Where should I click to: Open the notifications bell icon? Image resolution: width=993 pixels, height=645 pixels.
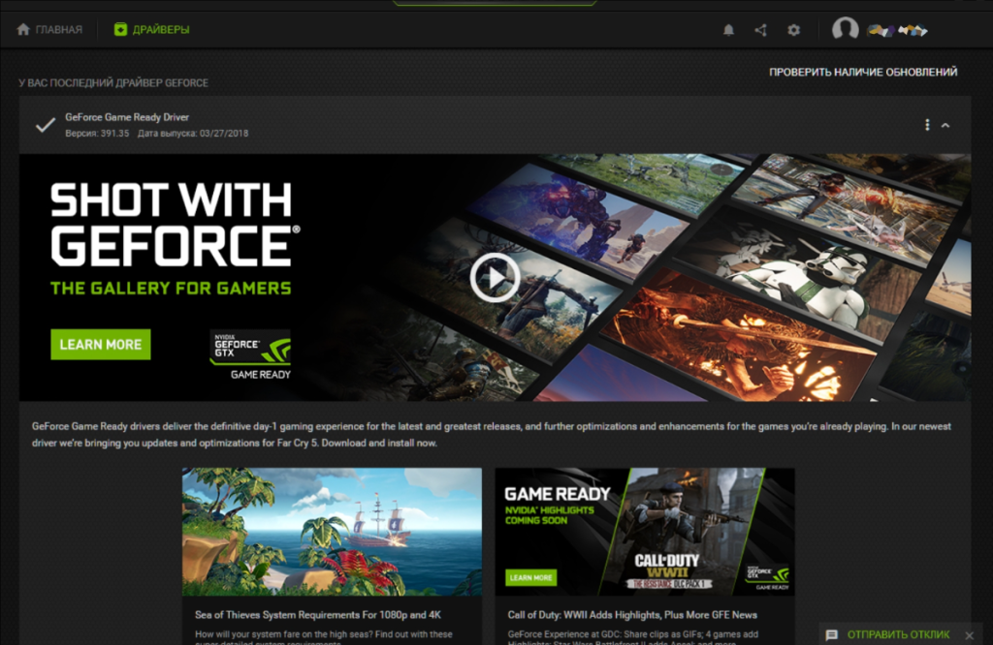point(728,30)
